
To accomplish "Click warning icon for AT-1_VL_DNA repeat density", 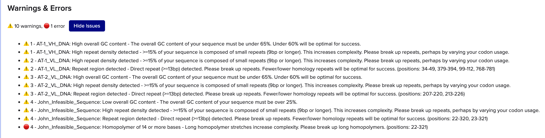I will (26, 60).
